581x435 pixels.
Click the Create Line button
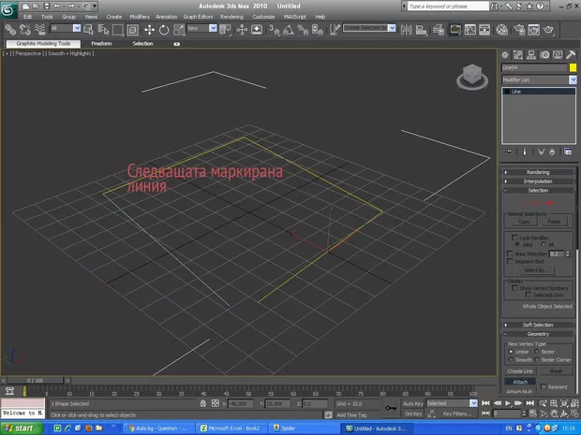click(520, 370)
